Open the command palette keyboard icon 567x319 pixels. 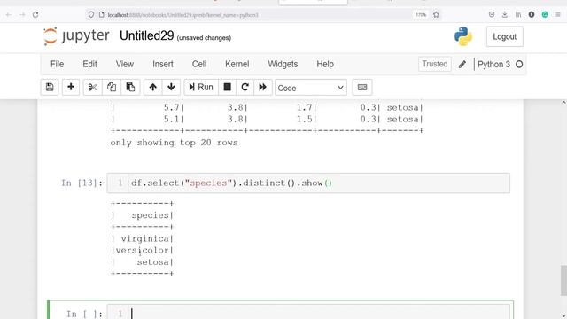point(362,87)
